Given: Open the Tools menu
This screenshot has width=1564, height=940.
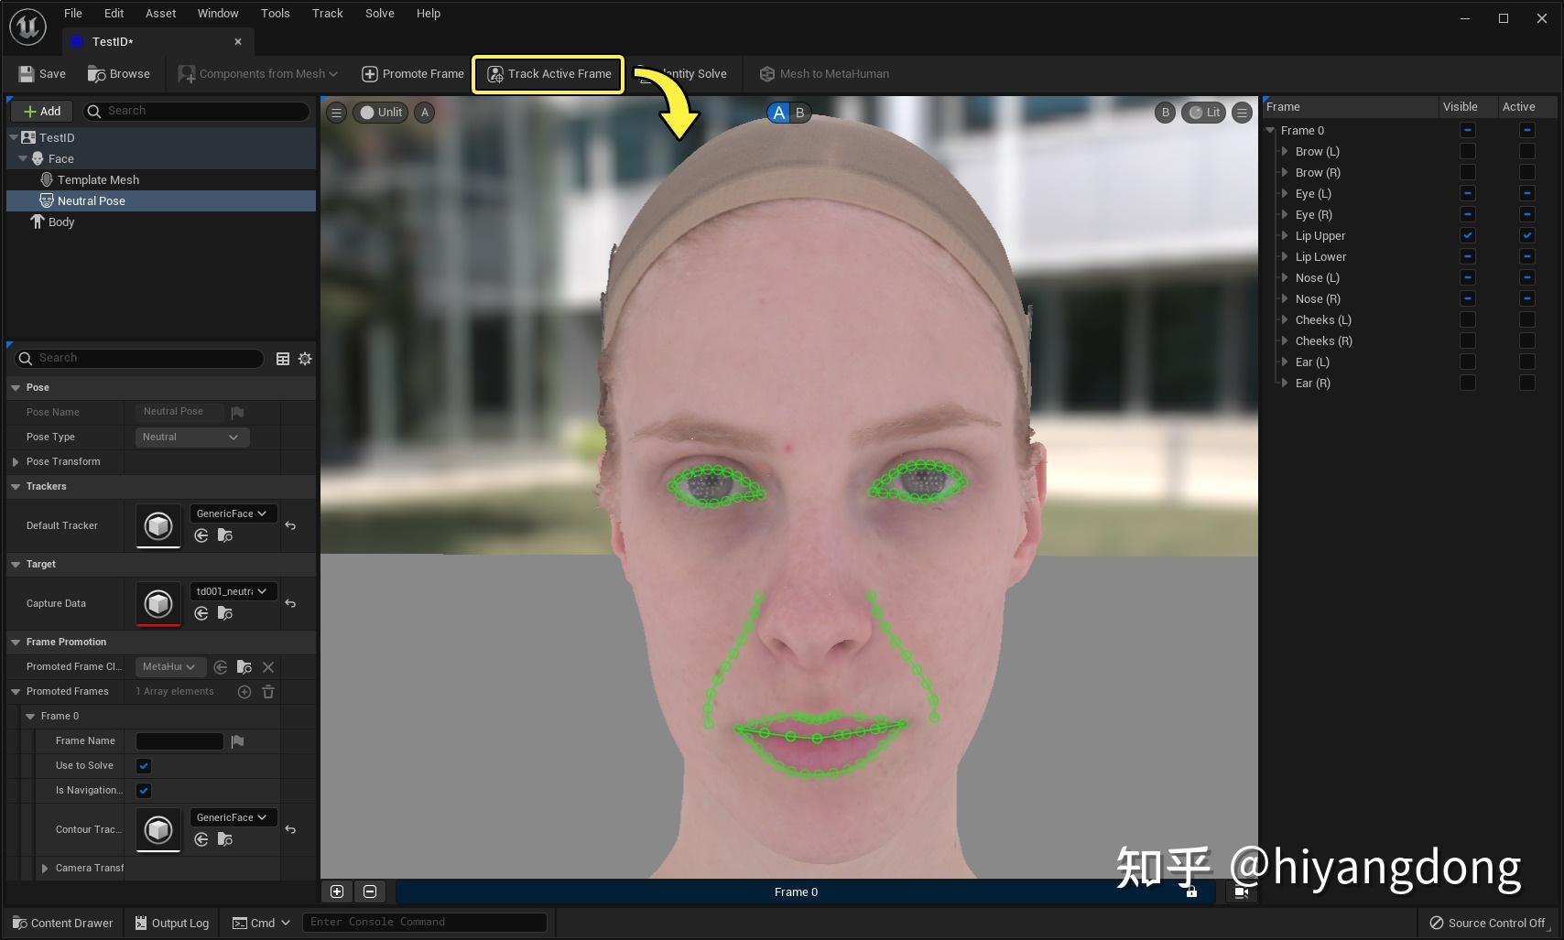Looking at the screenshot, I should pyautogui.click(x=275, y=13).
